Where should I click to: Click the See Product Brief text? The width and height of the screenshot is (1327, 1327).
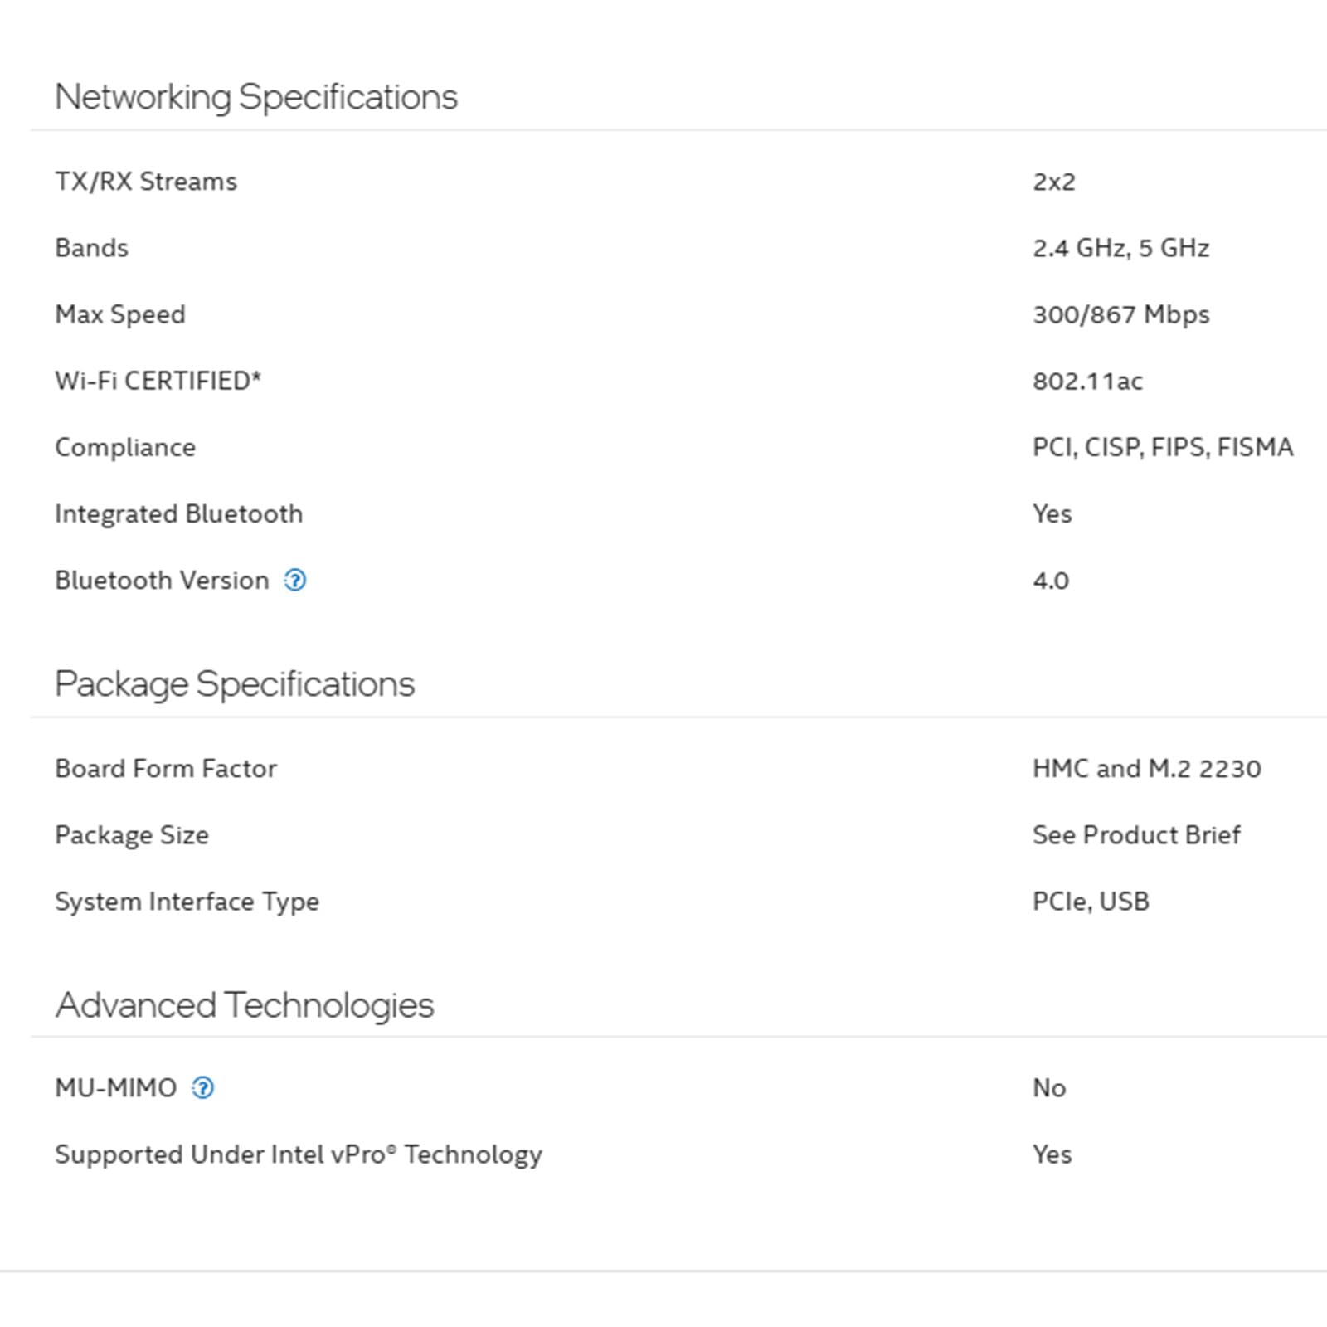coord(1136,835)
